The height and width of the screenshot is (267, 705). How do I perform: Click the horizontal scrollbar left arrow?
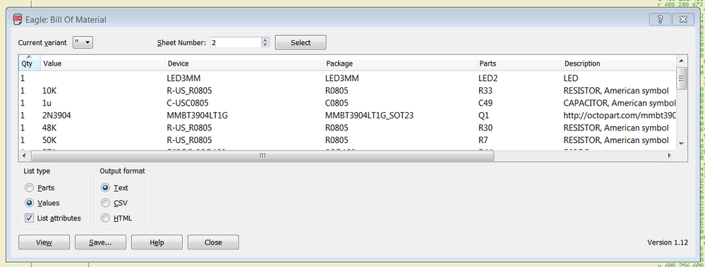click(x=24, y=155)
